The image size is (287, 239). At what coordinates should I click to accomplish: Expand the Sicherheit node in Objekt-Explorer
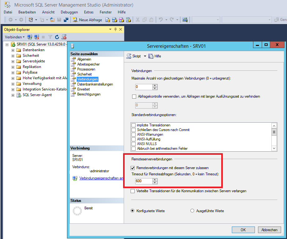click(x=13, y=56)
